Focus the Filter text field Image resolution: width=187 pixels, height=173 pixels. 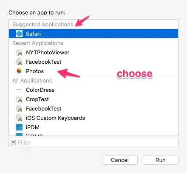pyautogui.click(x=93, y=142)
